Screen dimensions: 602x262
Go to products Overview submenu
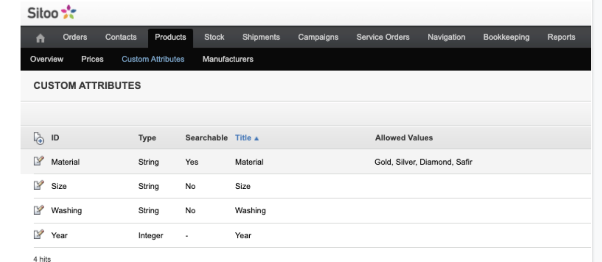[x=47, y=59]
